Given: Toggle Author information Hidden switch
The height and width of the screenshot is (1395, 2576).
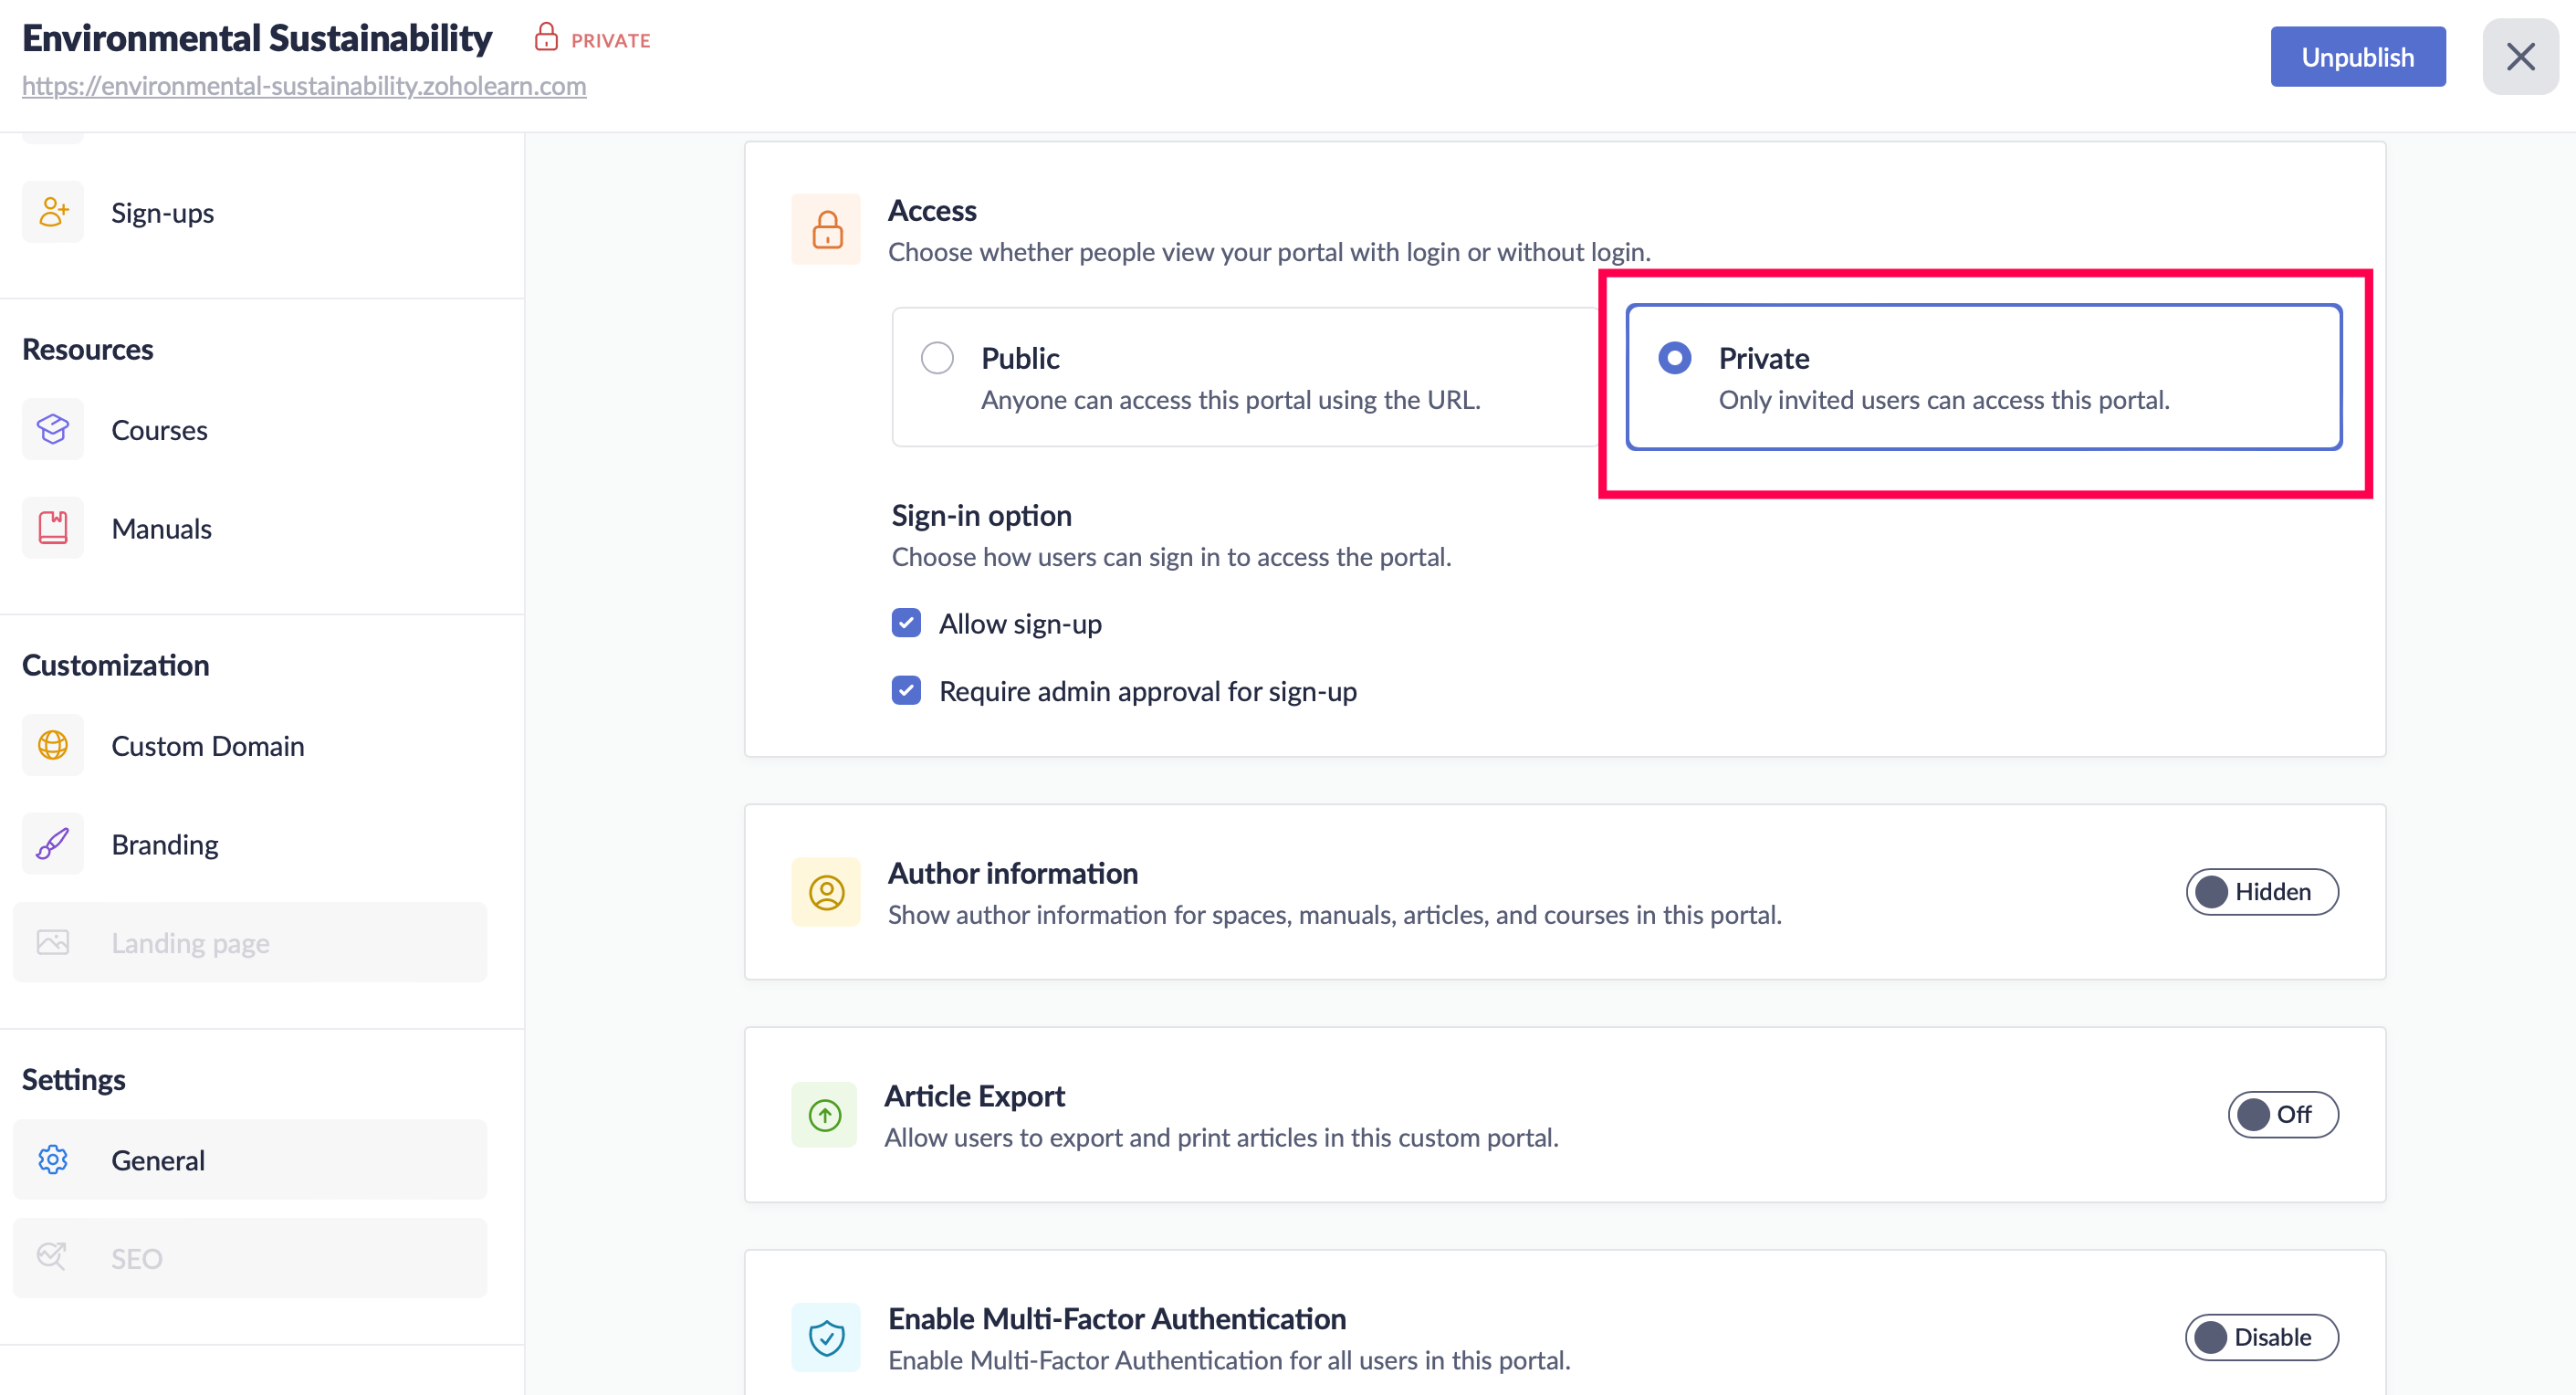Looking at the screenshot, I should [2261, 892].
